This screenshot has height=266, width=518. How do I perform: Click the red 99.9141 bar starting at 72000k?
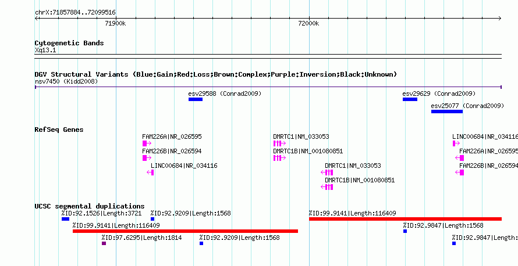[x=405, y=219]
